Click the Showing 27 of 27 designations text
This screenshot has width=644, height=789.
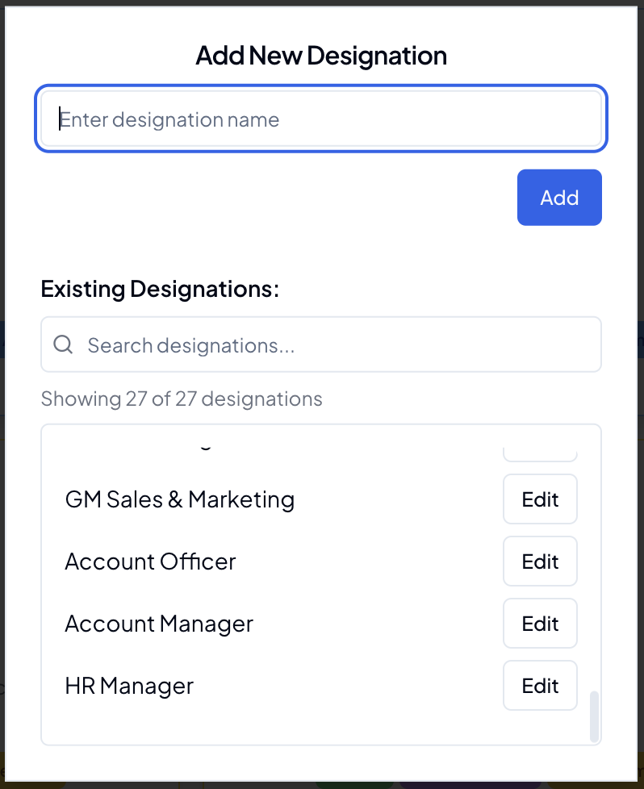[x=181, y=398]
